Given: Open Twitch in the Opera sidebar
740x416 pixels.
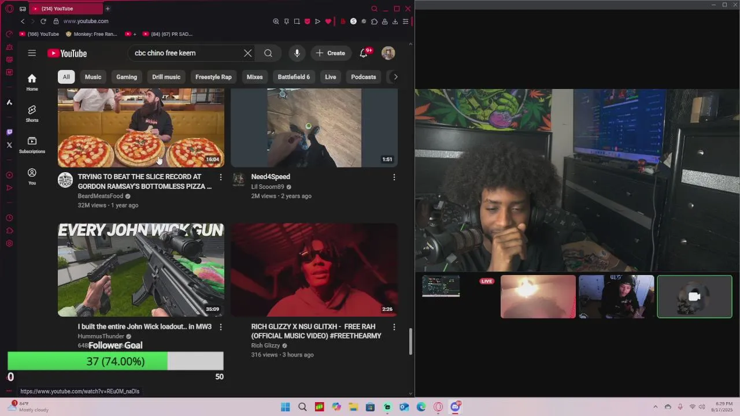Looking at the screenshot, I should [x=9, y=132].
